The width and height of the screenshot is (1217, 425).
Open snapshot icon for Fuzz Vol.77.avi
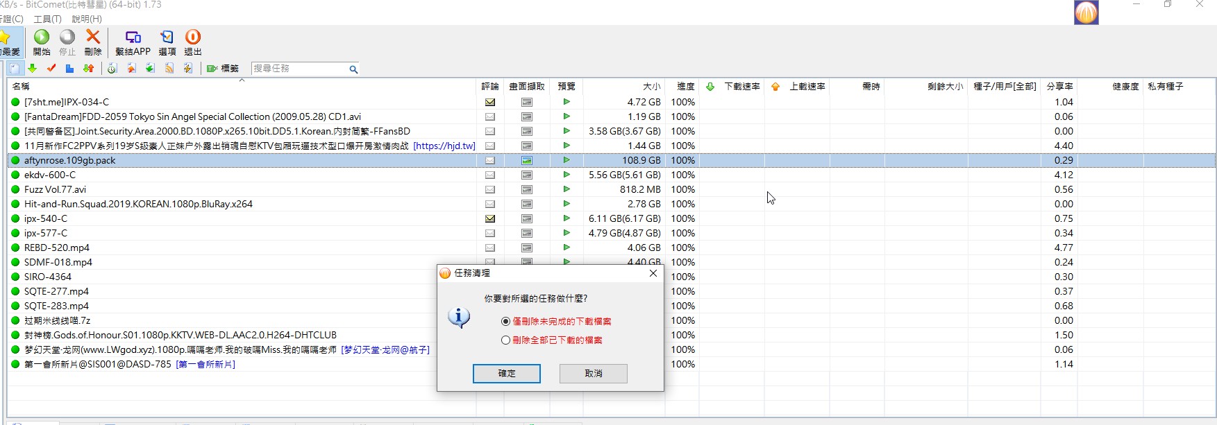point(527,189)
